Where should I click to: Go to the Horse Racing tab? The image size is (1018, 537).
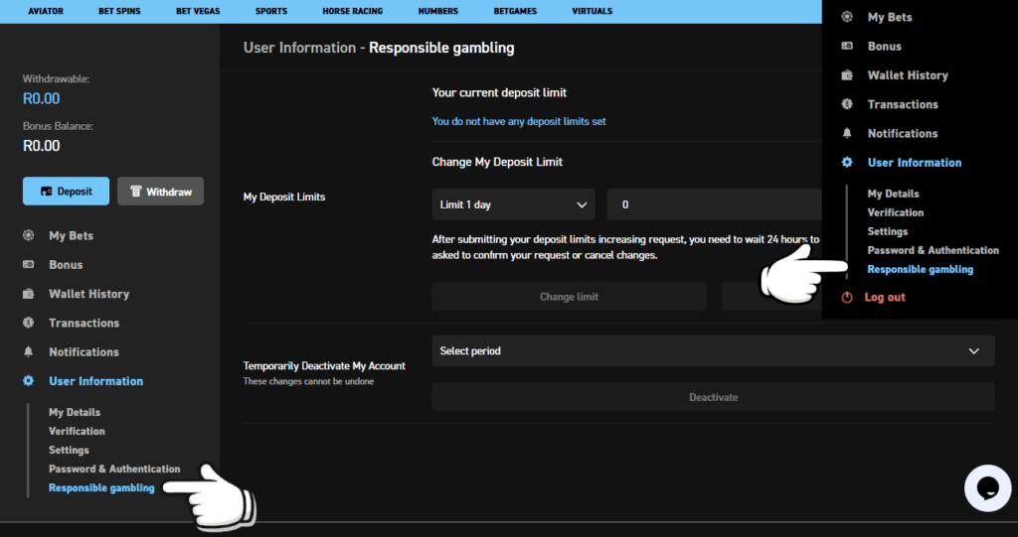pos(353,11)
